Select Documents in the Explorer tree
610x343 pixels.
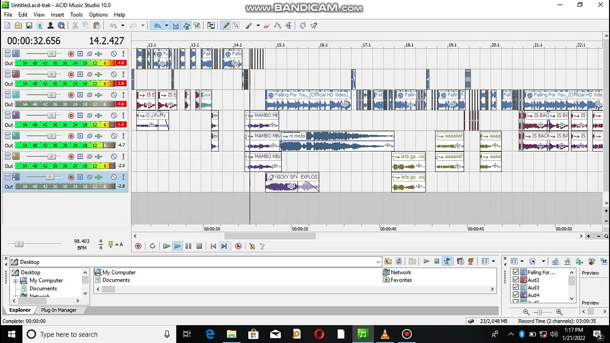43,289
